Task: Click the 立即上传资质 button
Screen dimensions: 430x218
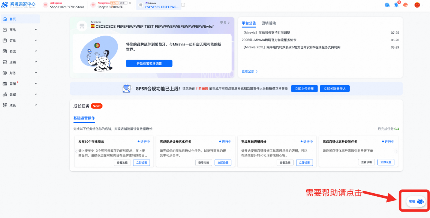Action: coord(304,89)
